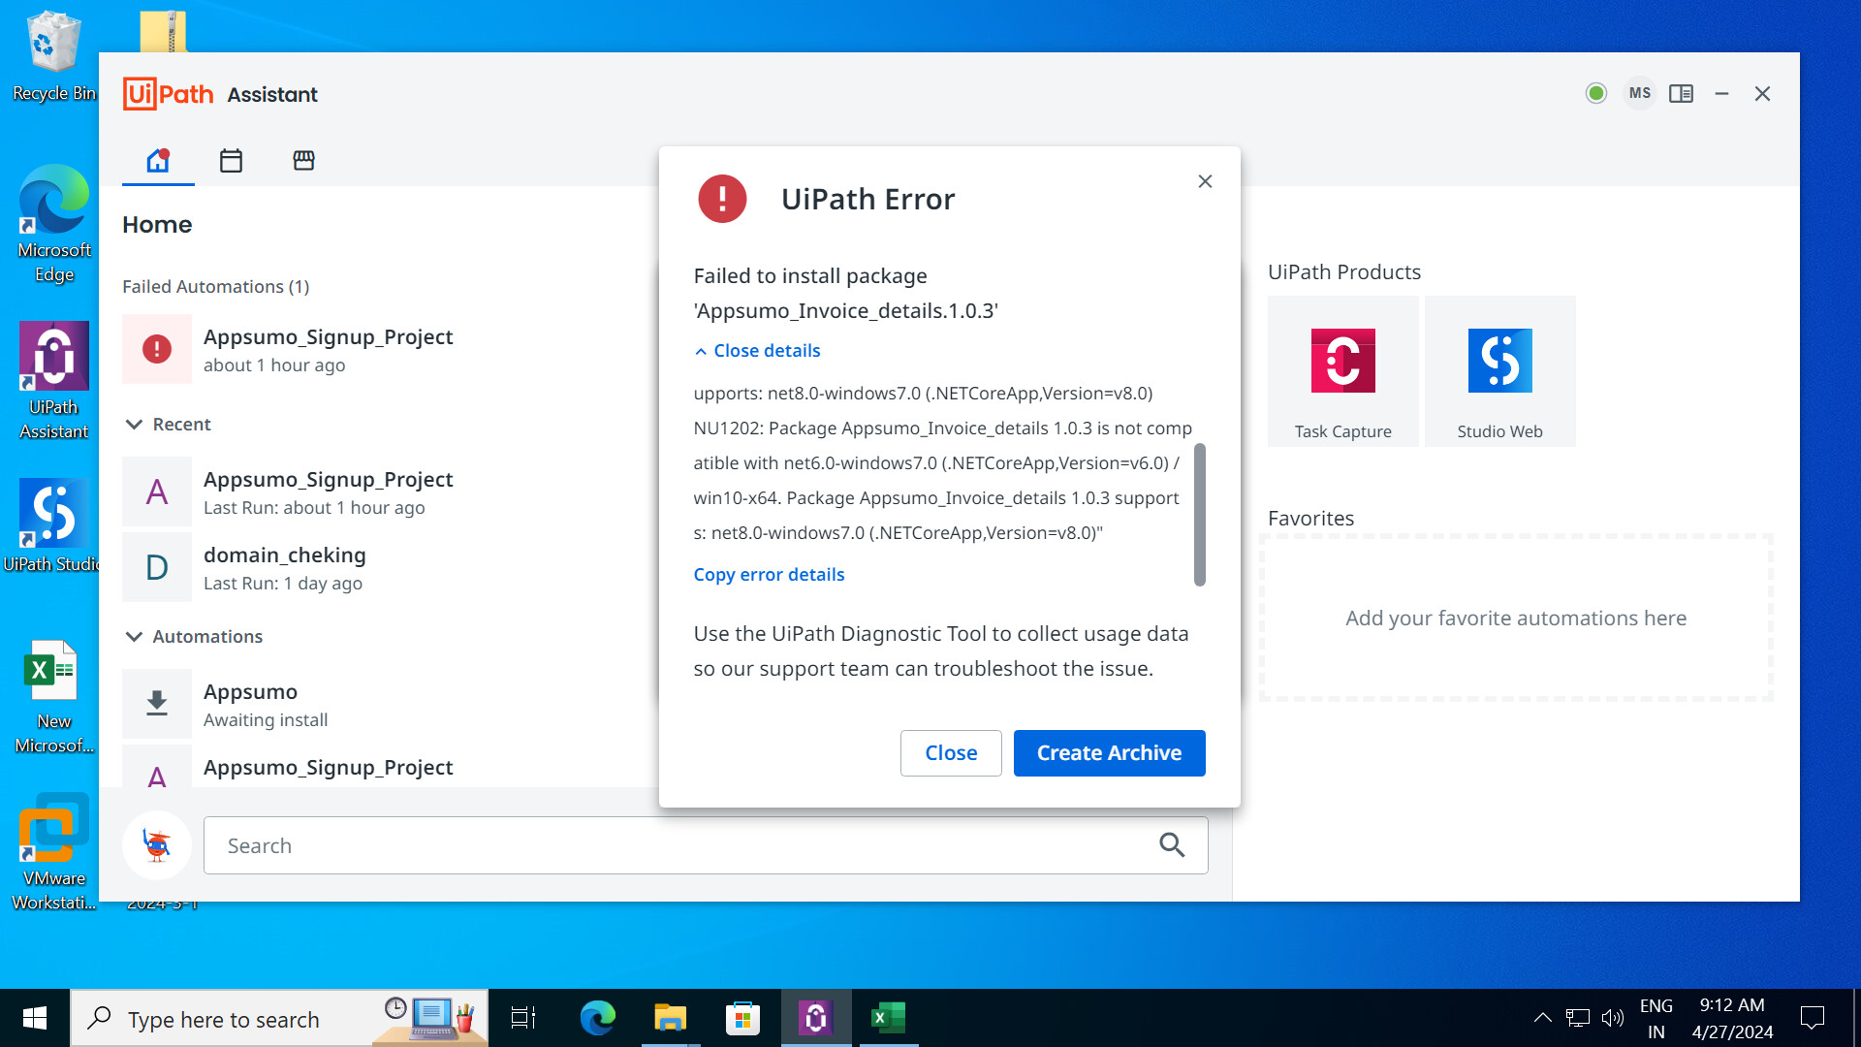Image resolution: width=1861 pixels, height=1047 pixels.
Task: Close the UiPath Error dialog with X
Action: tap(1205, 181)
